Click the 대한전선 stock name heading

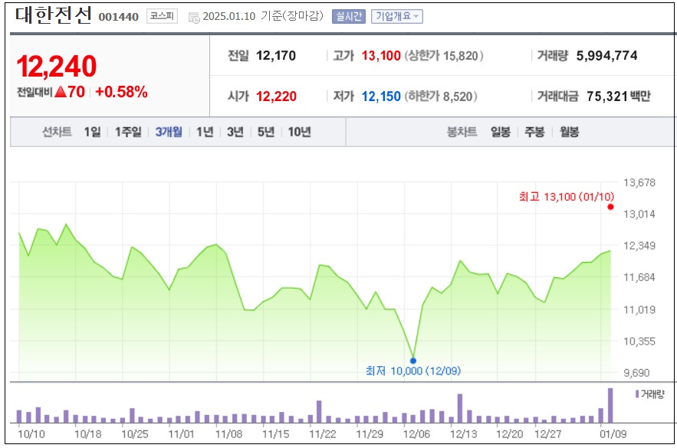click(x=54, y=15)
